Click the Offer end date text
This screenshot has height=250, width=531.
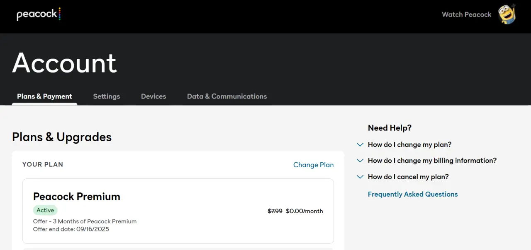point(71,229)
